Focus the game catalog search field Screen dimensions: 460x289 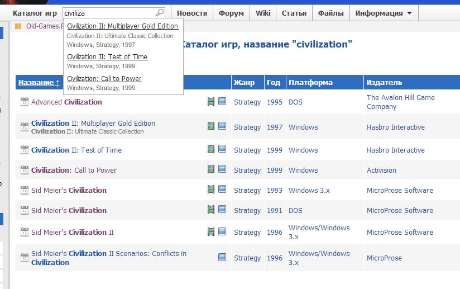pos(109,13)
